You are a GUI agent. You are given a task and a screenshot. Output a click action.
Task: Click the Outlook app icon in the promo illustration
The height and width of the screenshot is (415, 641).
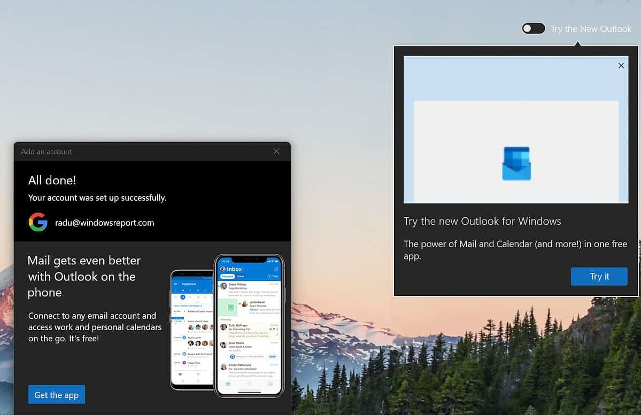[x=515, y=163]
